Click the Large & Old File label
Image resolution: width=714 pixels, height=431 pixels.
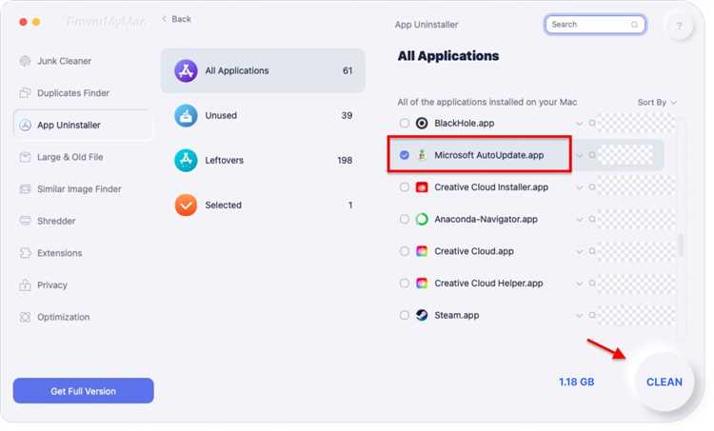coord(70,157)
